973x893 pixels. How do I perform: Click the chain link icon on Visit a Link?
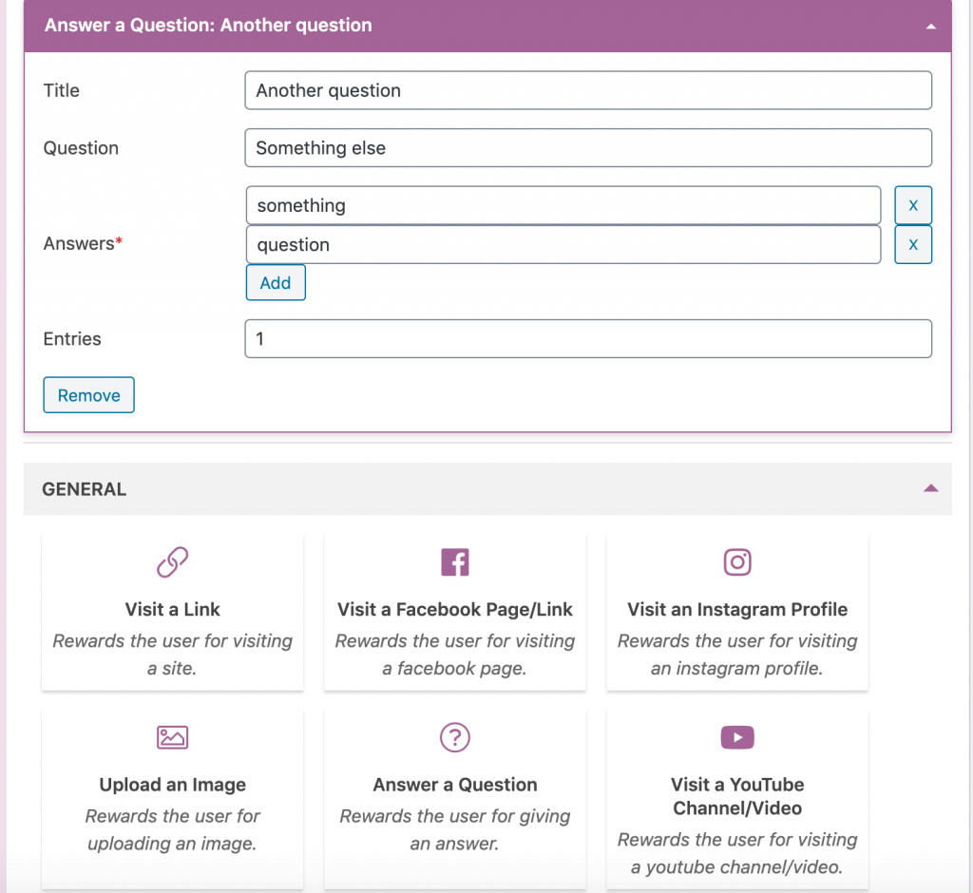(173, 562)
